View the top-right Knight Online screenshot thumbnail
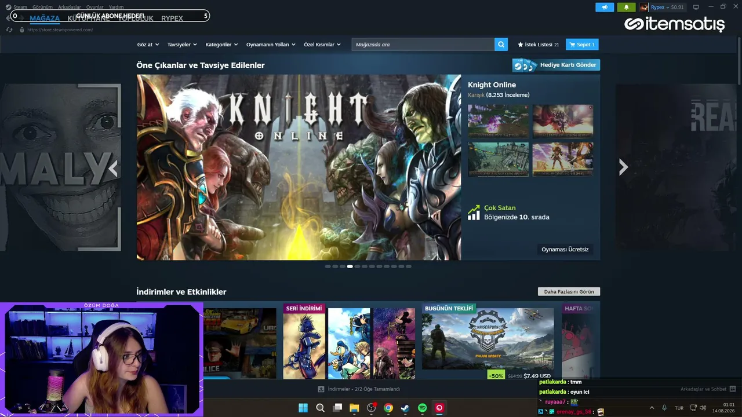Image resolution: width=742 pixels, height=417 pixels. tap(563, 122)
